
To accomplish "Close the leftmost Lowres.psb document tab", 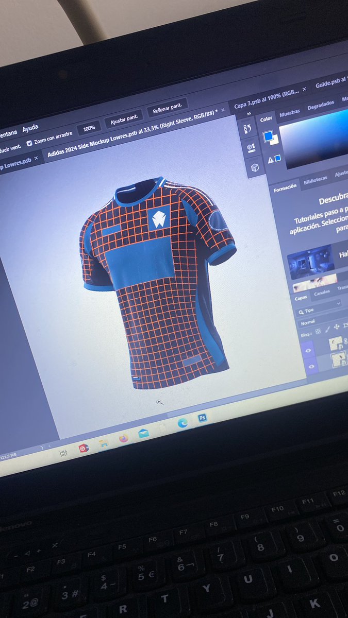I will (36, 158).
